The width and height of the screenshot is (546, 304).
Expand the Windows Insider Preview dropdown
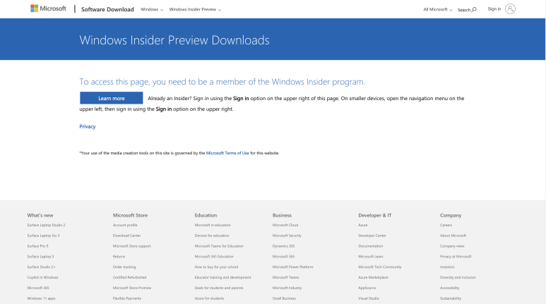[195, 9]
